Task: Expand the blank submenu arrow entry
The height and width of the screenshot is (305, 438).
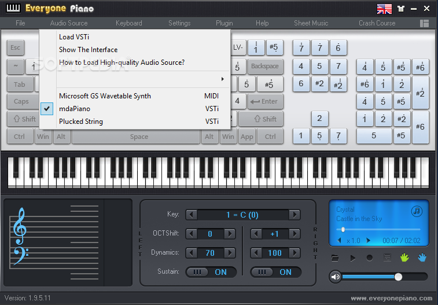Action: (x=135, y=79)
